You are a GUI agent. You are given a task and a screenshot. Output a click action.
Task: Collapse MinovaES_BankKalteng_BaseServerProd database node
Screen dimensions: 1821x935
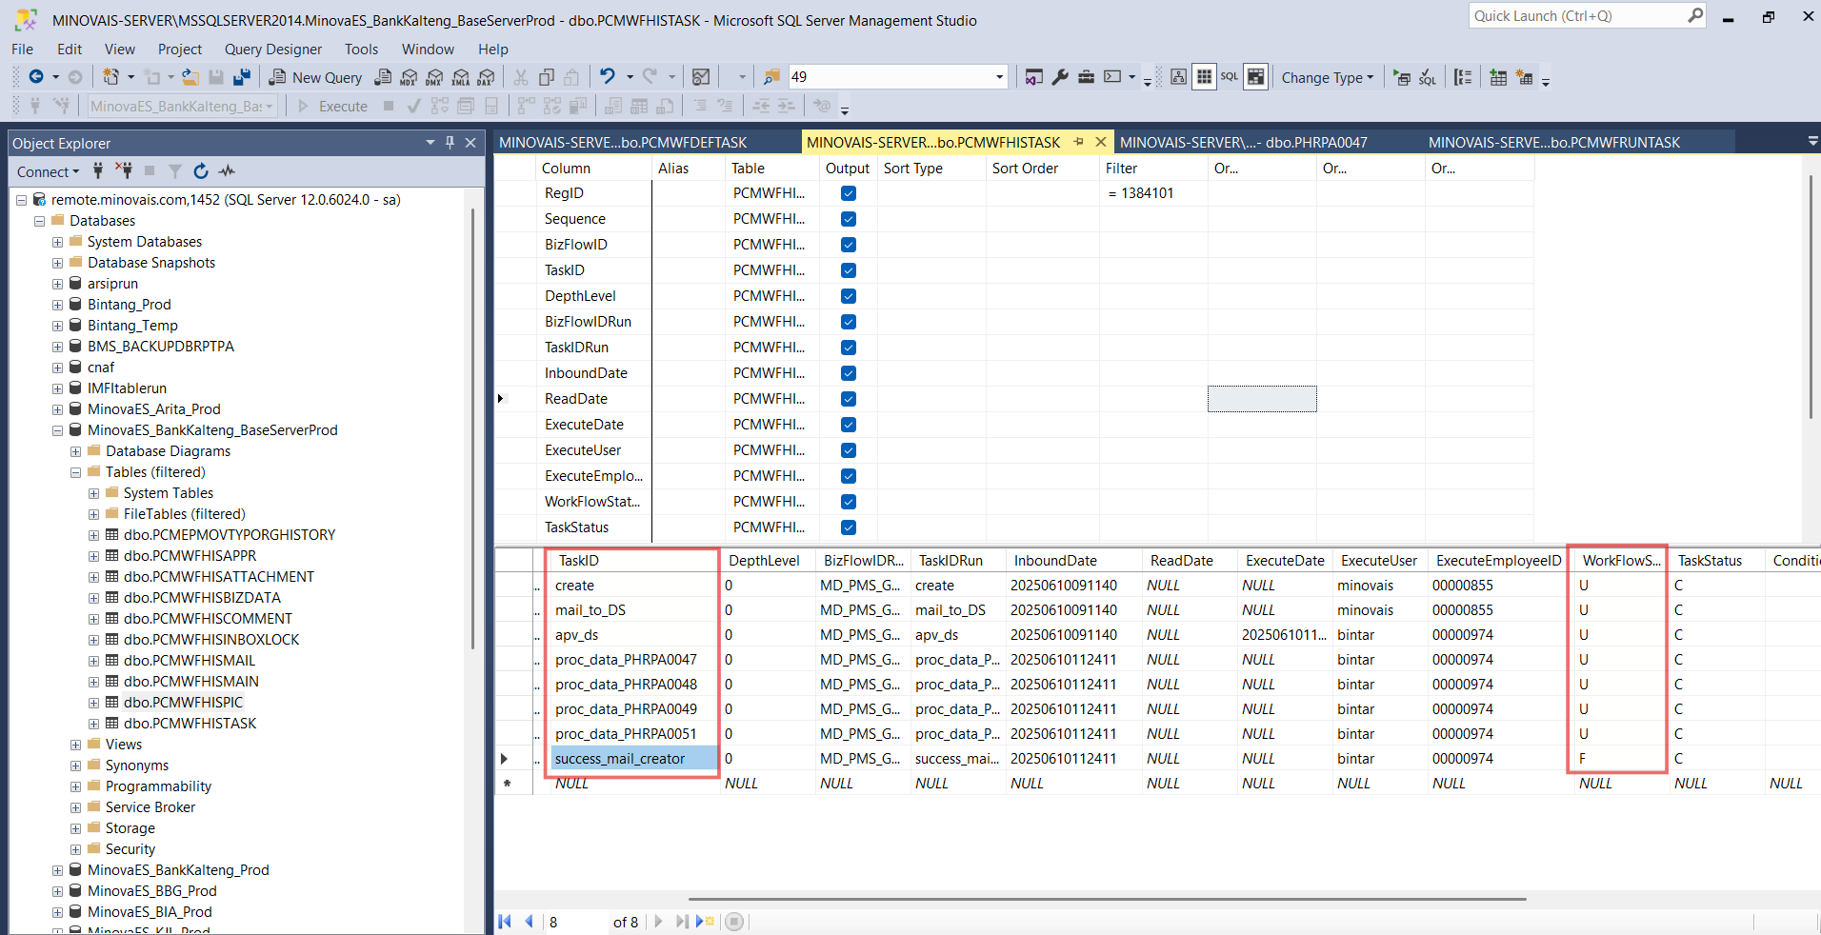[57, 430]
